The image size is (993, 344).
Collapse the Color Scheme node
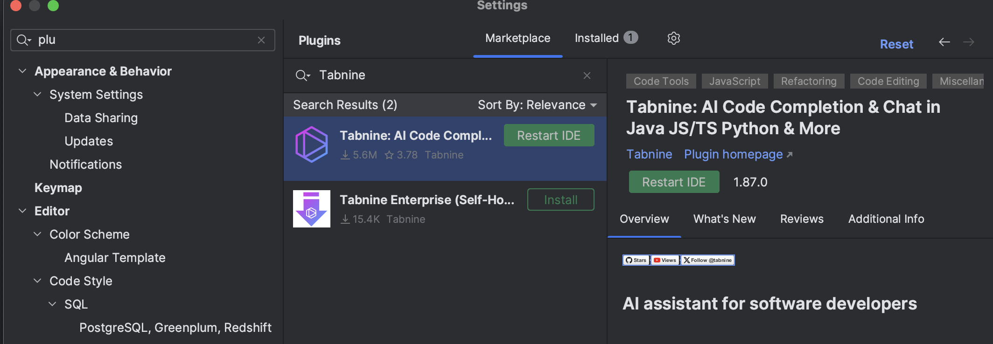(37, 234)
